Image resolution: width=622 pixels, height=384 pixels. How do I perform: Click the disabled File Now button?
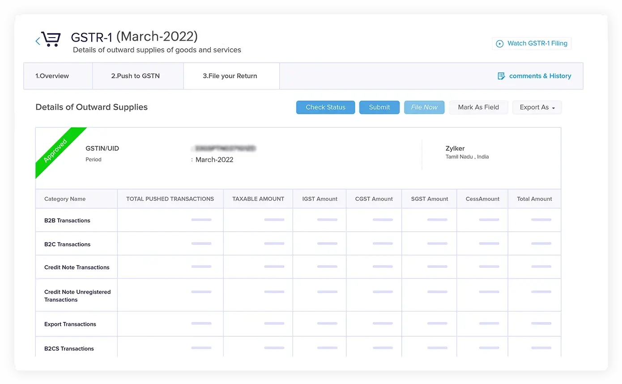[x=424, y=107]
